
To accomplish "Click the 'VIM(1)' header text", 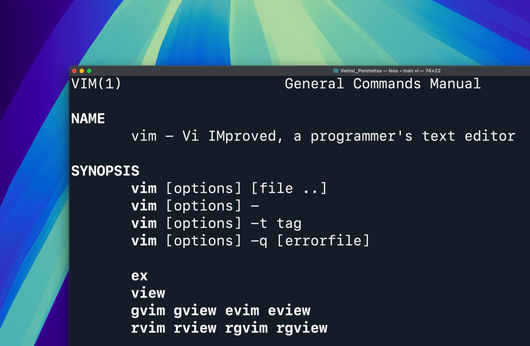I will (x=96, y=84).
